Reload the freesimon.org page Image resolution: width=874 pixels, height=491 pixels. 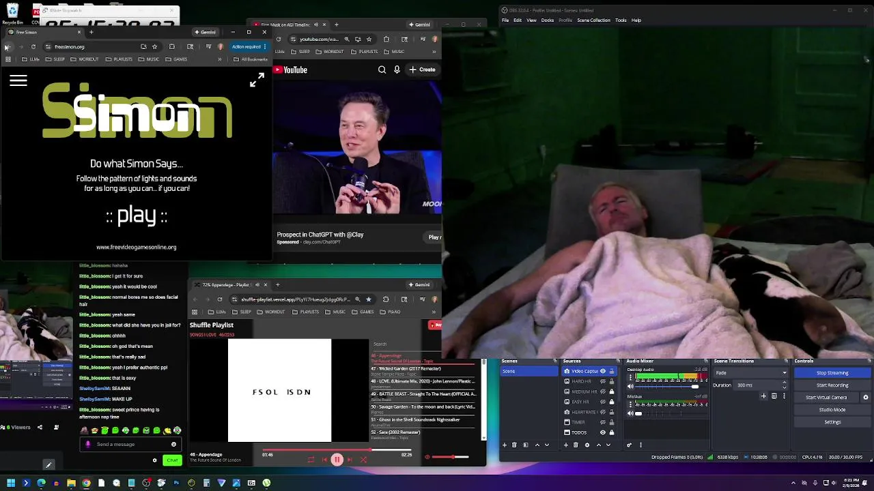33,46
